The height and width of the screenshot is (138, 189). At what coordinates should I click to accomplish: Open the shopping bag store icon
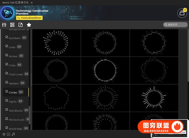point(182,13)
